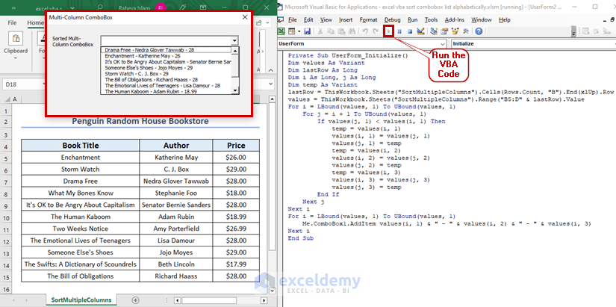Click the Find binoculars icon in VBA toolbar

pos(352,31)
